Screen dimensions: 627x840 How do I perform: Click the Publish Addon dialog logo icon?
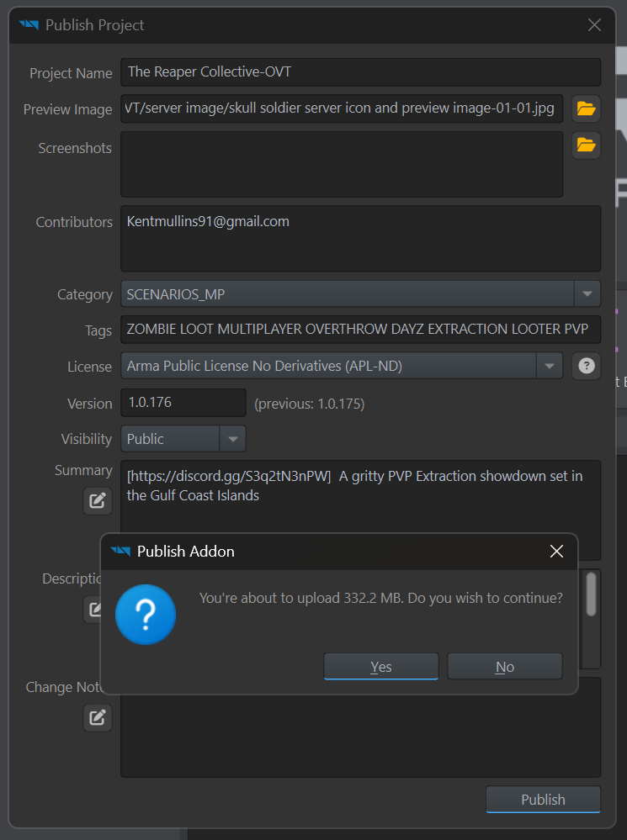point(120,551)
